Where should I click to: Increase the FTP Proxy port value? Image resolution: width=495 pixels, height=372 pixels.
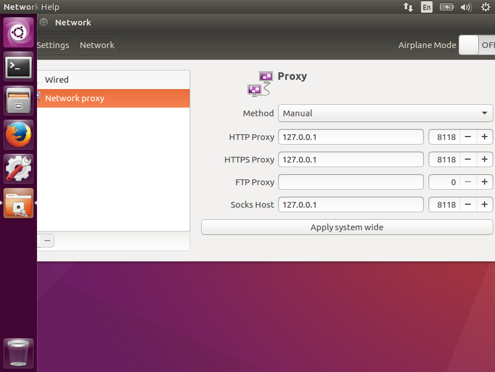click(x=484, y=182)
